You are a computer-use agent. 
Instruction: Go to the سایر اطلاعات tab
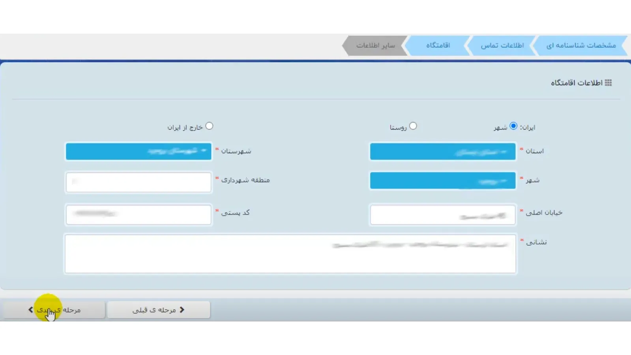(x=375, y=45)
